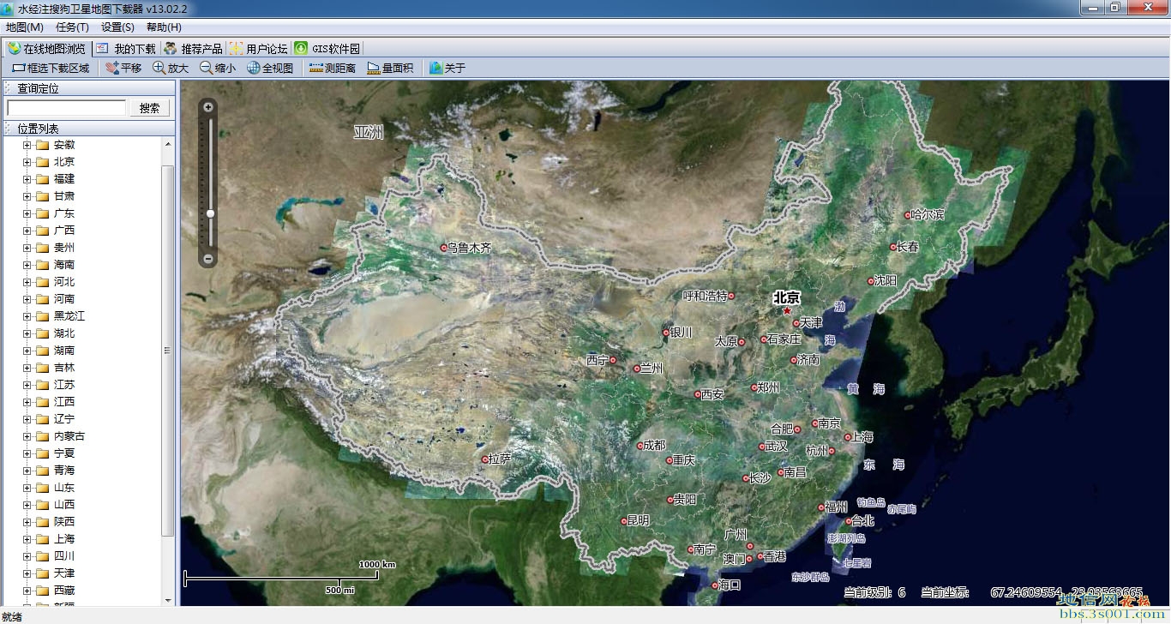Expand the 安徽 tree node

pyautogui.click(x=27, y=145)
